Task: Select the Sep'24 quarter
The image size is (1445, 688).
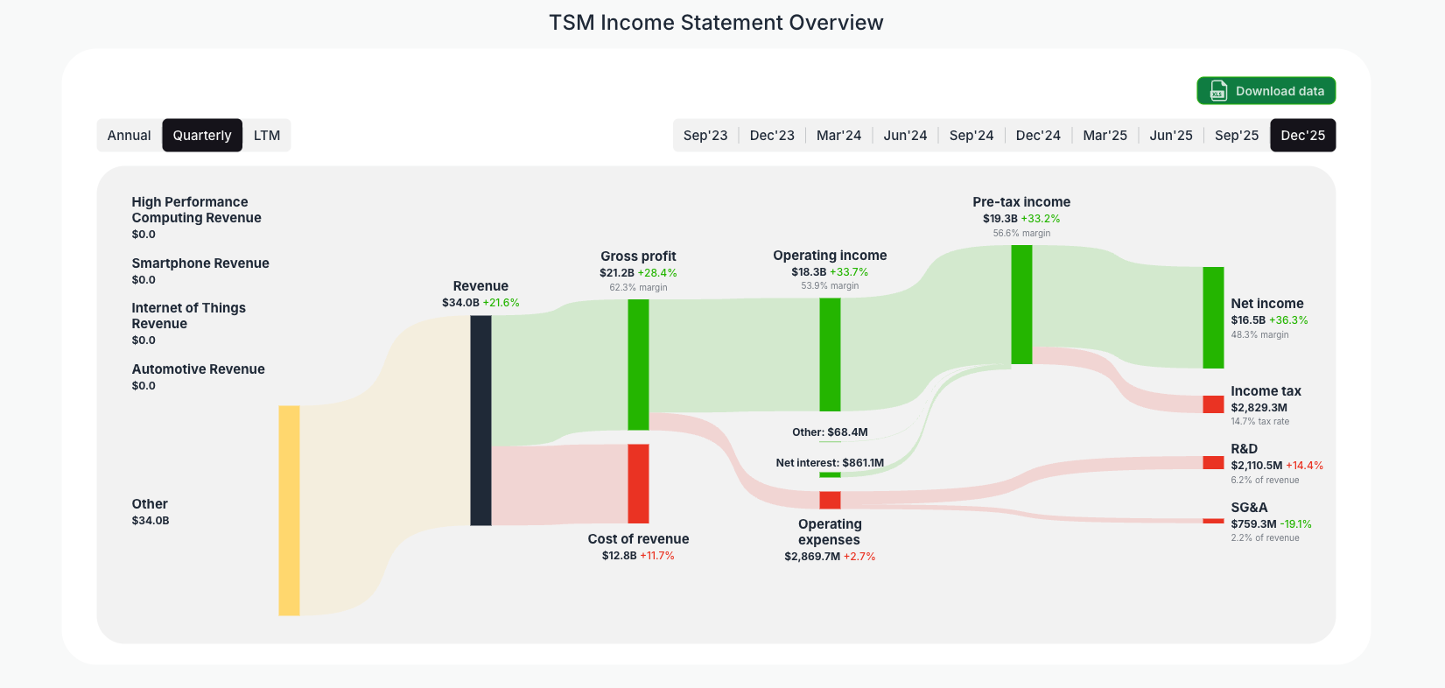Action: click(972, 136)
